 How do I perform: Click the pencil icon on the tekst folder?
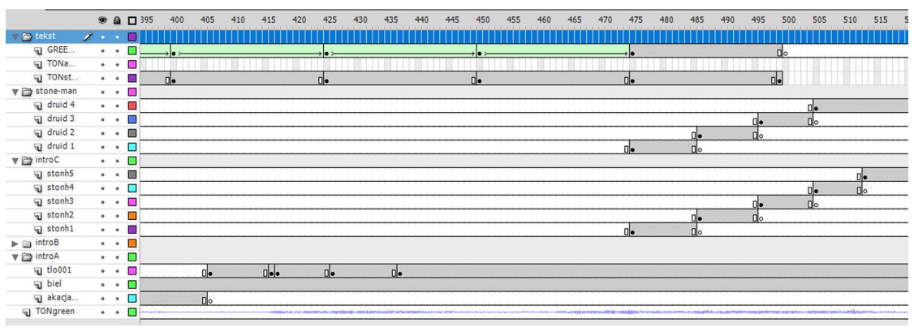point(88,37)
